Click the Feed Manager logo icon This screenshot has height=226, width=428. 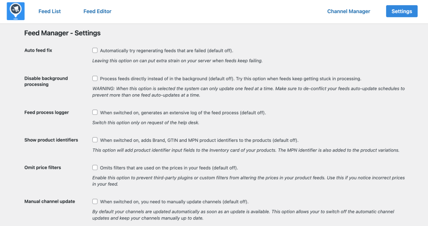coord(16,11)
